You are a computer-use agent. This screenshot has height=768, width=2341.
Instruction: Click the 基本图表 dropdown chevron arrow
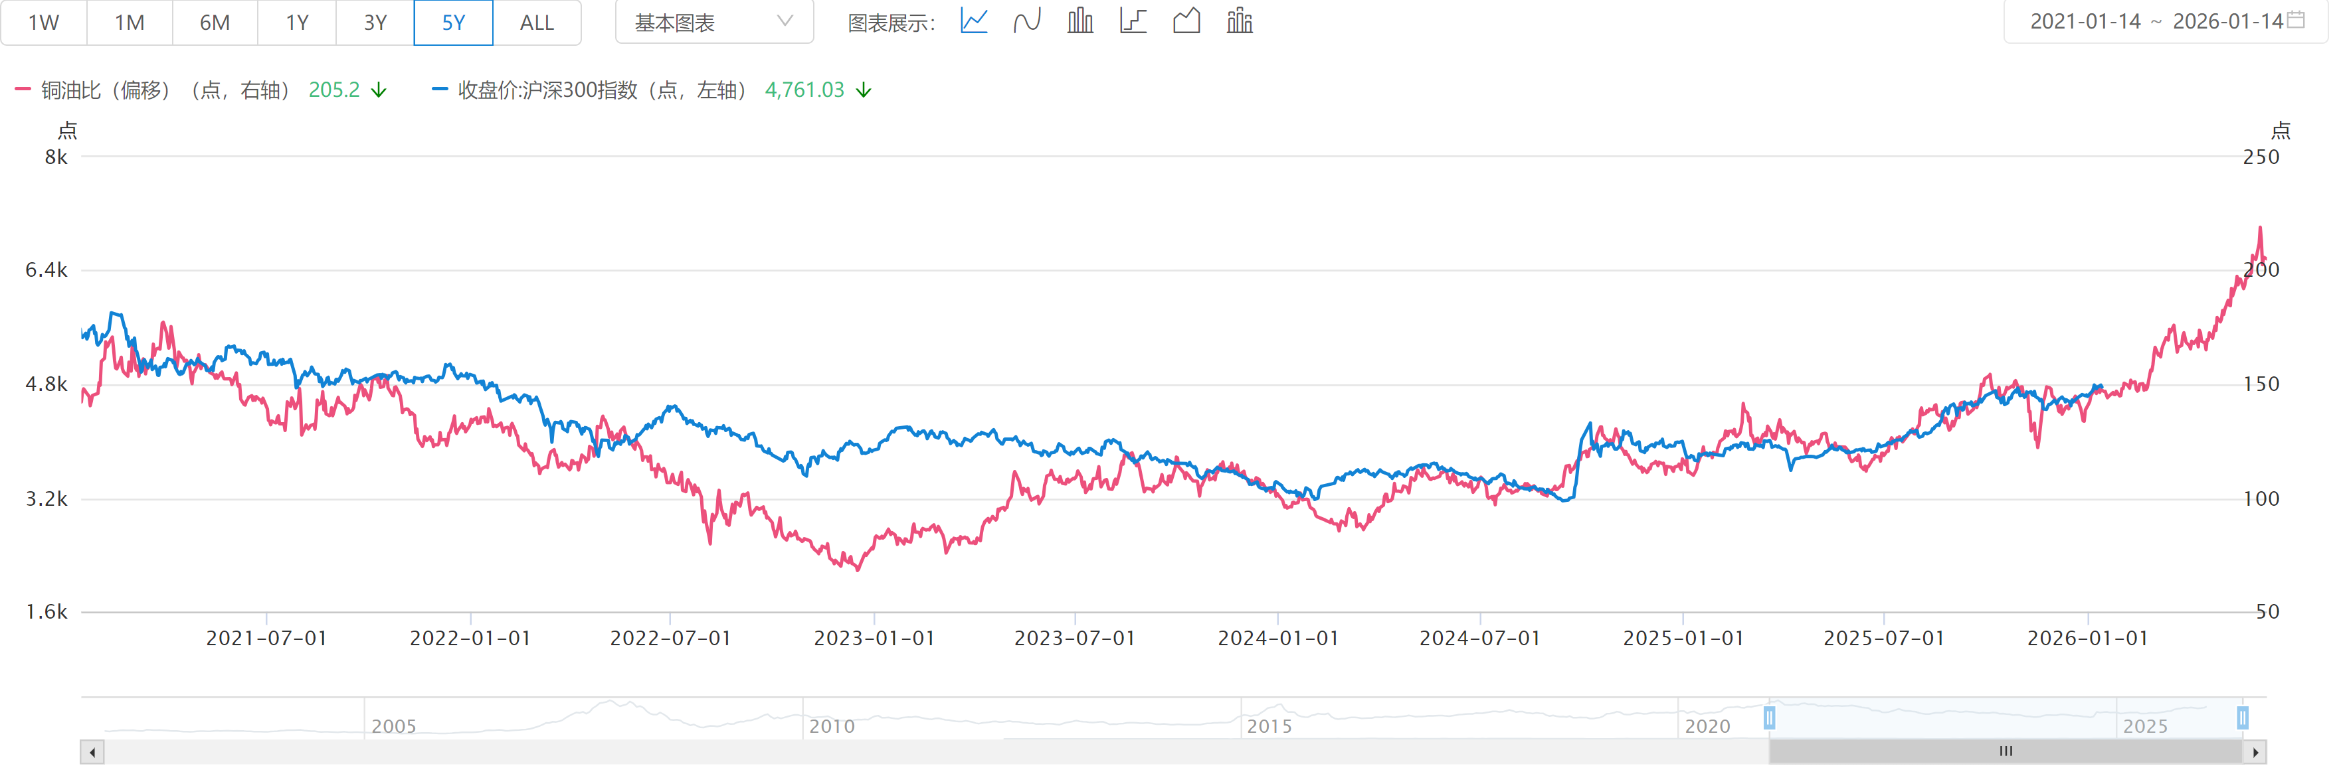coord(785,21)
